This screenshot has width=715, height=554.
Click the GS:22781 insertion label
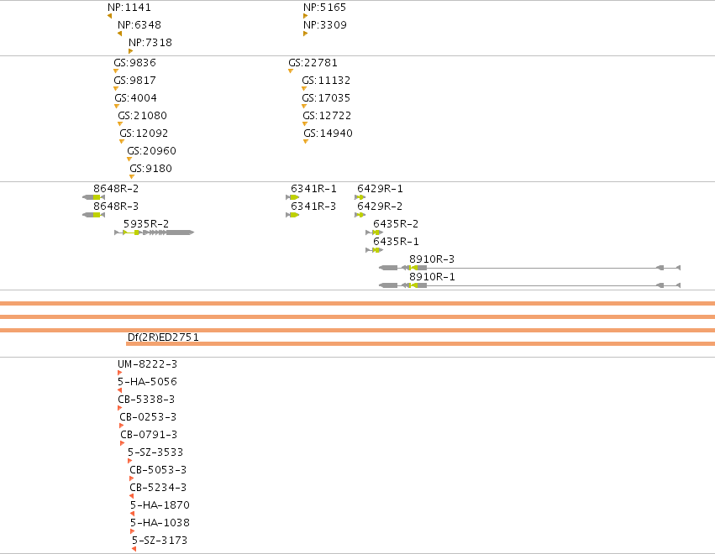tap(313, 63)
